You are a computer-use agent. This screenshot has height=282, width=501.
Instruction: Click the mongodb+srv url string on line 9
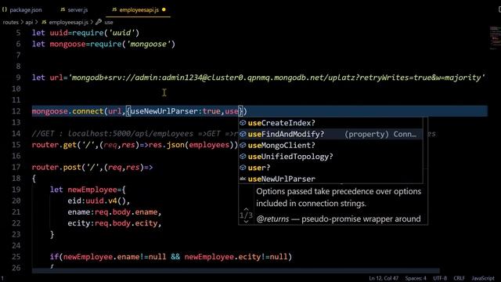(x=276, y=78)
